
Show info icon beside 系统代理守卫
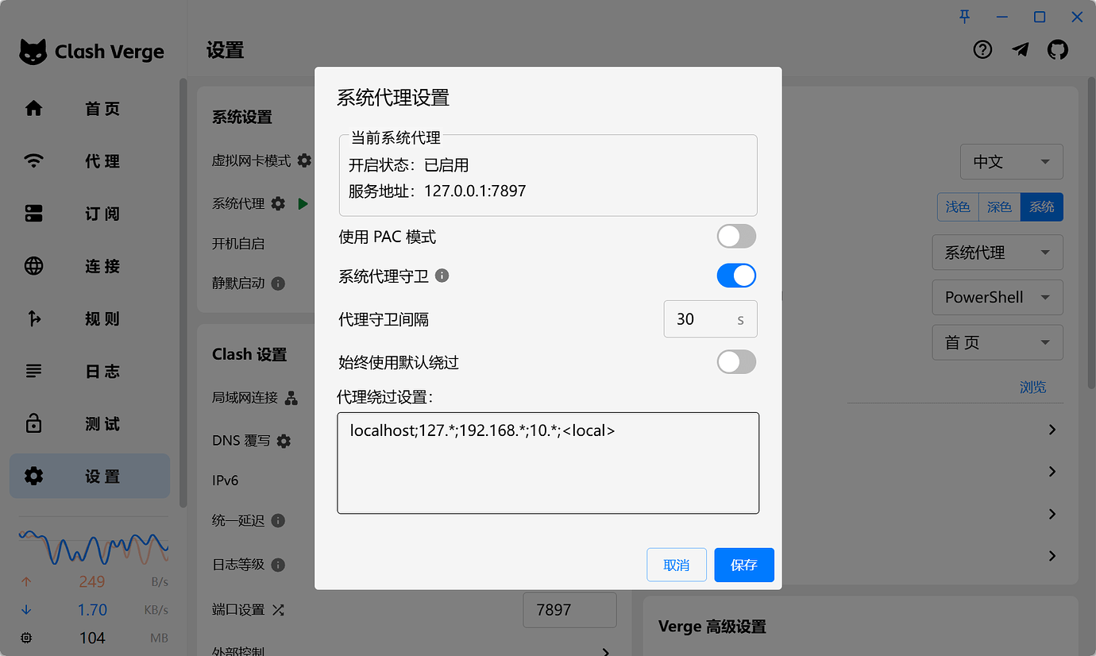(x=442, y=276)
